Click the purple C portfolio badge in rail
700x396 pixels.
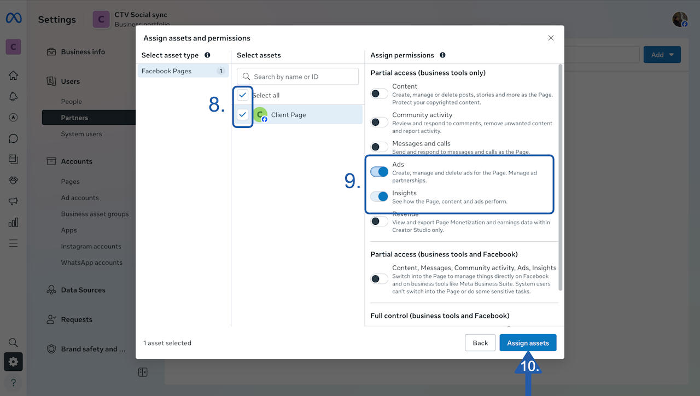tap(14, 47)
